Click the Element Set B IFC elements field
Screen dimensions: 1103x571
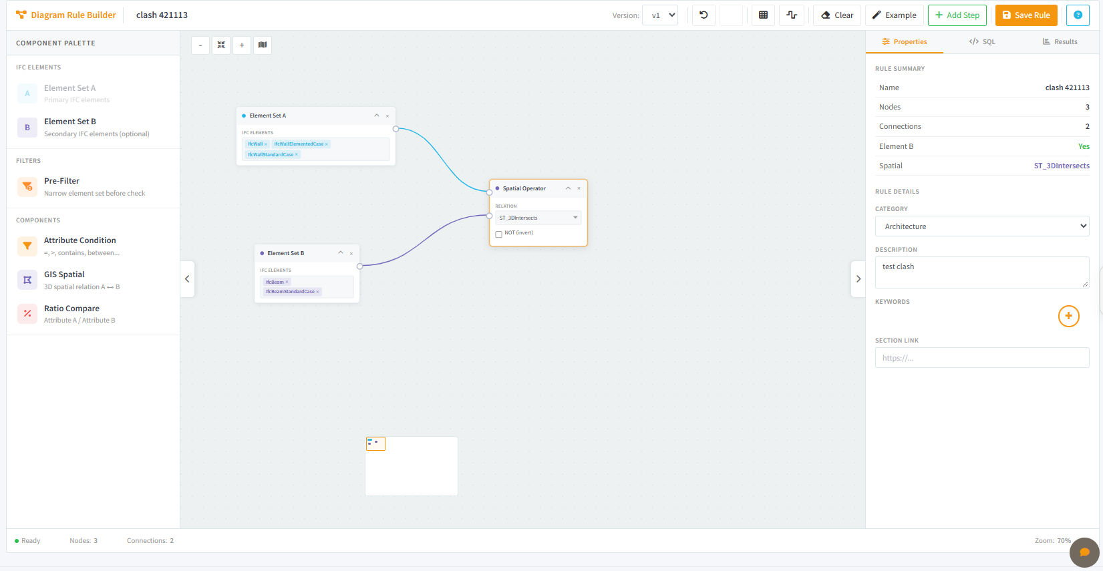307,287
